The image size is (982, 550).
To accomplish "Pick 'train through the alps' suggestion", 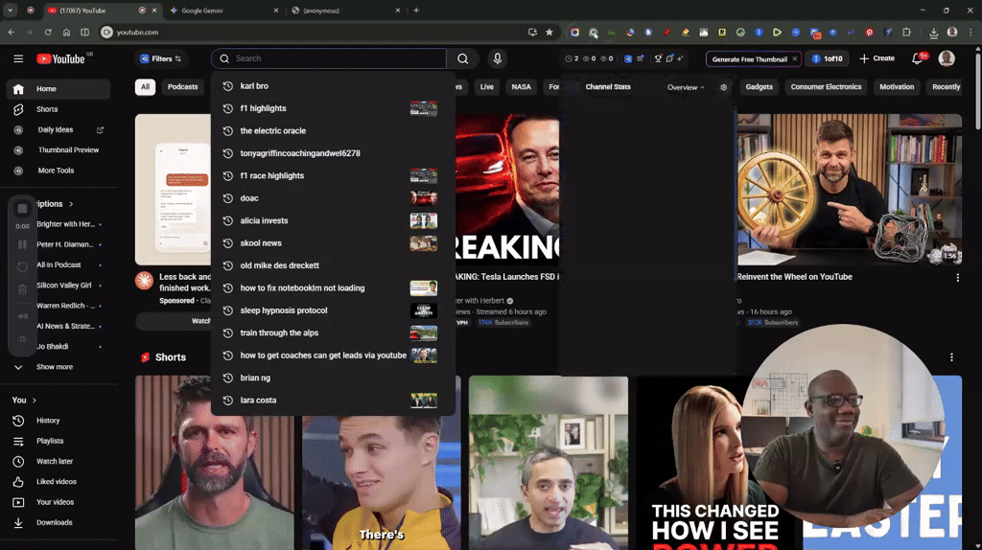I will [333, 332].
